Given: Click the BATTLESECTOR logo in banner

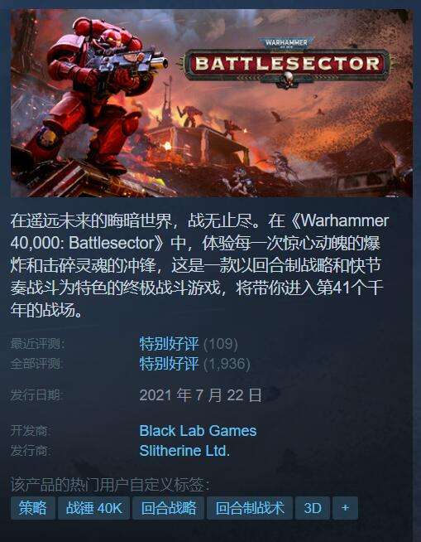Looking at the screenshot, I should pyautogui.click(x=287, y=65).
